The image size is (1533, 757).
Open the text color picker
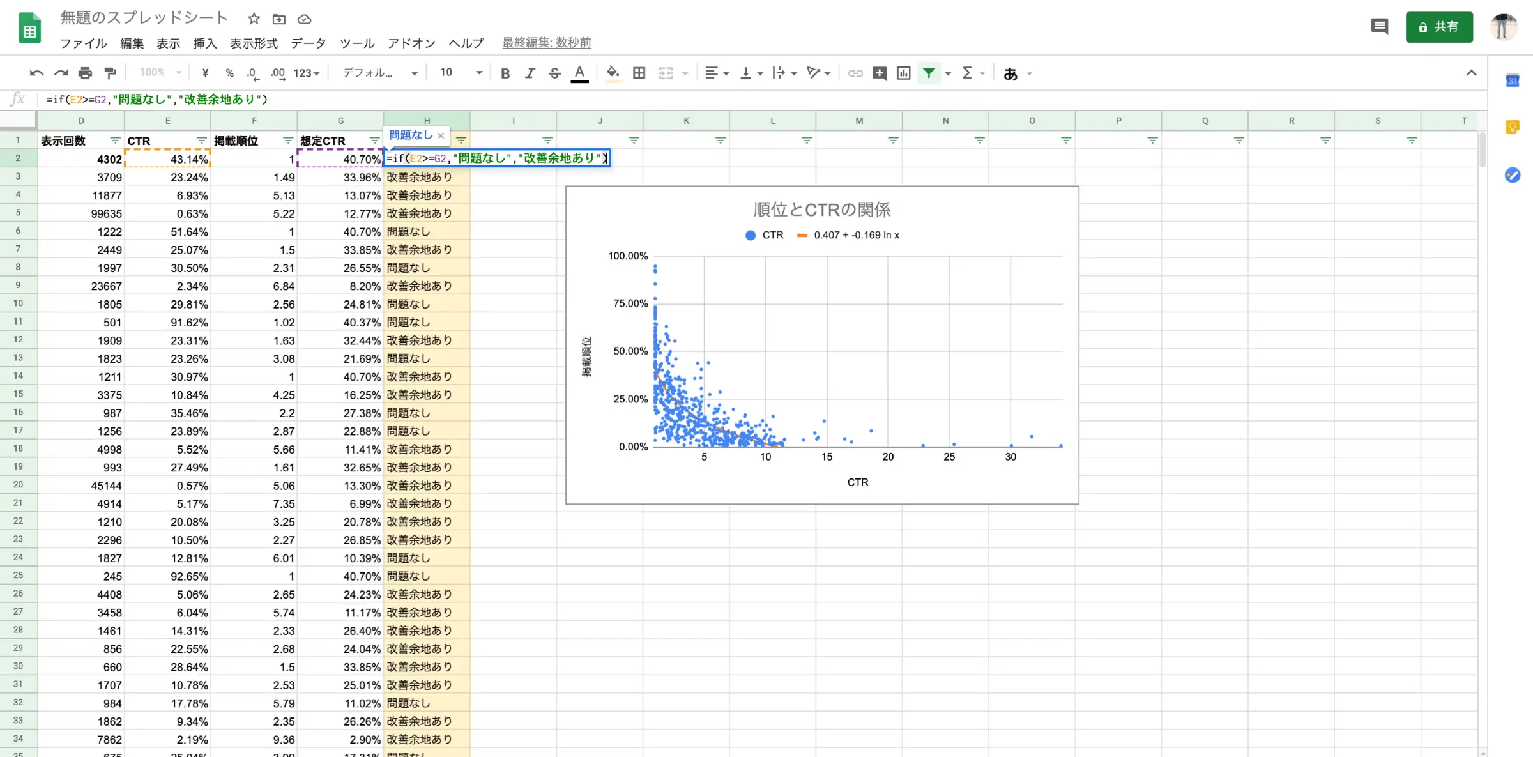pos(579,73)
